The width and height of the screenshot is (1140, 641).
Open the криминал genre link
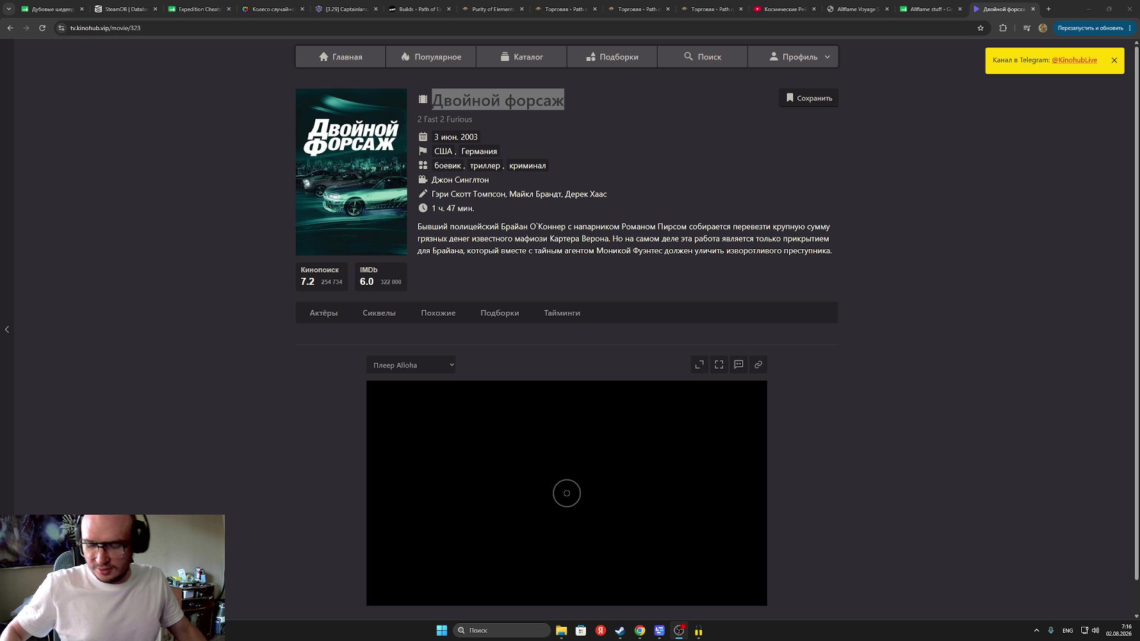point(527,166)
